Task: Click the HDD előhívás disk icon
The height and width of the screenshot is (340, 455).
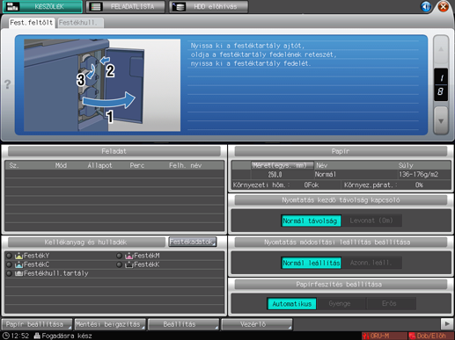Action: tap(179, 7)
